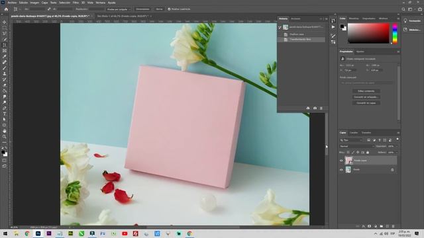Open the Filtro menu
Image resolution: width=424 pixels, height=238 pixels.
[x=76, y=3]
